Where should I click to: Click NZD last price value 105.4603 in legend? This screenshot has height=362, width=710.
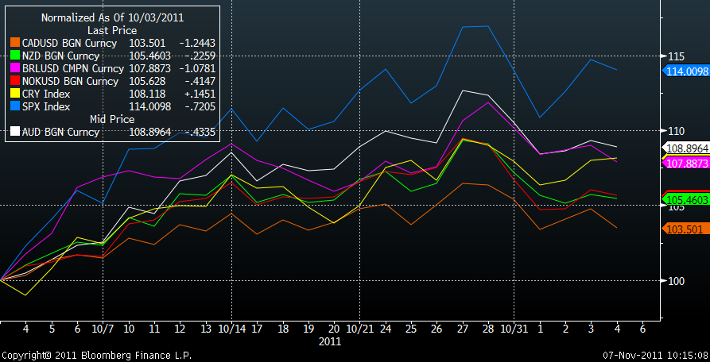tap(149, 56)
